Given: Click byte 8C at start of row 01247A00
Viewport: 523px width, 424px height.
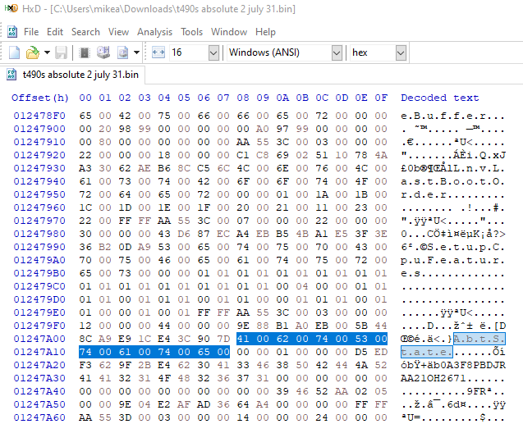Looking at the screenshot, I should (85, 339).
